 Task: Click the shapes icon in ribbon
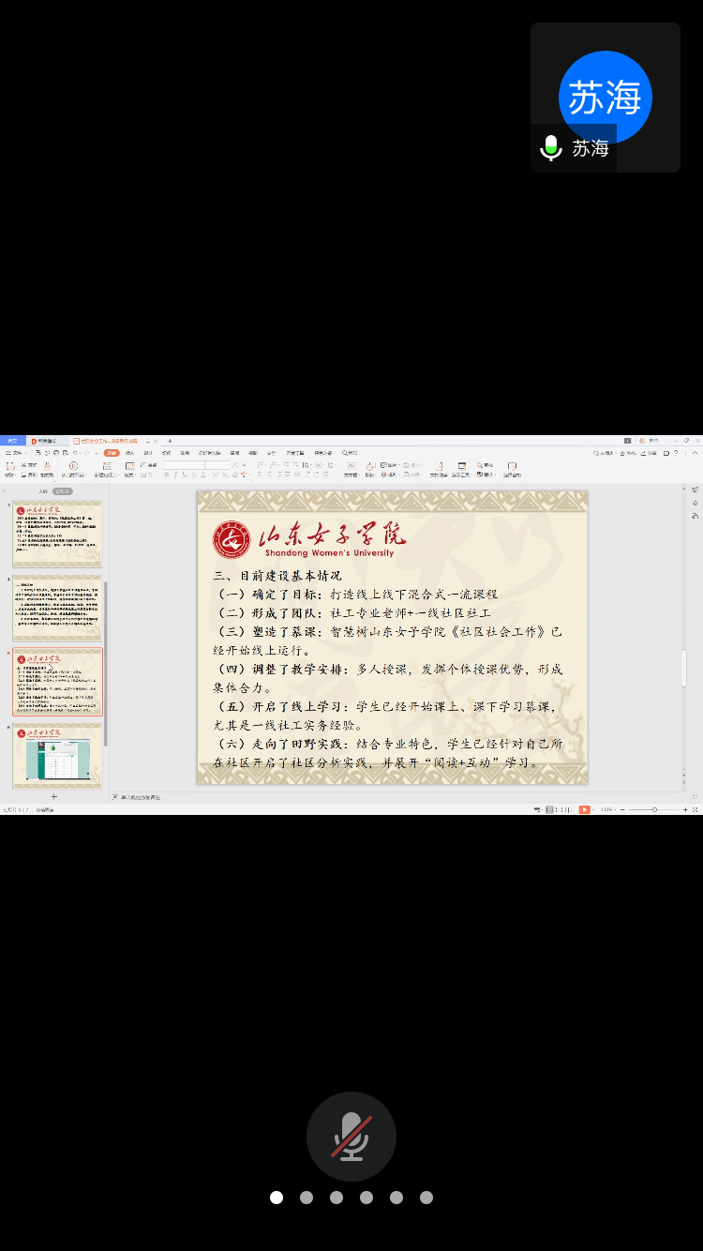pos(371,466)
